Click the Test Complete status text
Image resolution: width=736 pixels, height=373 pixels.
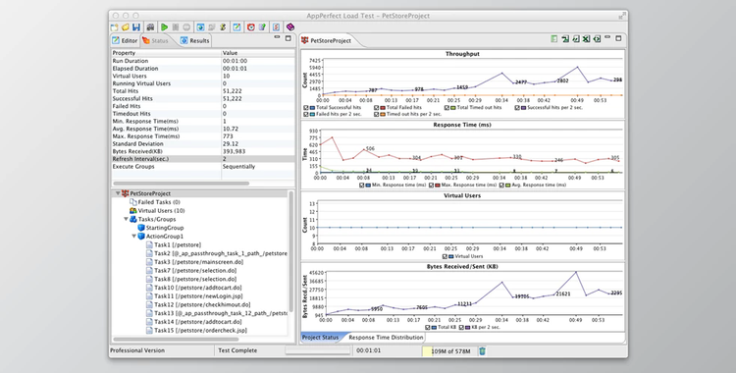(237, 350)
